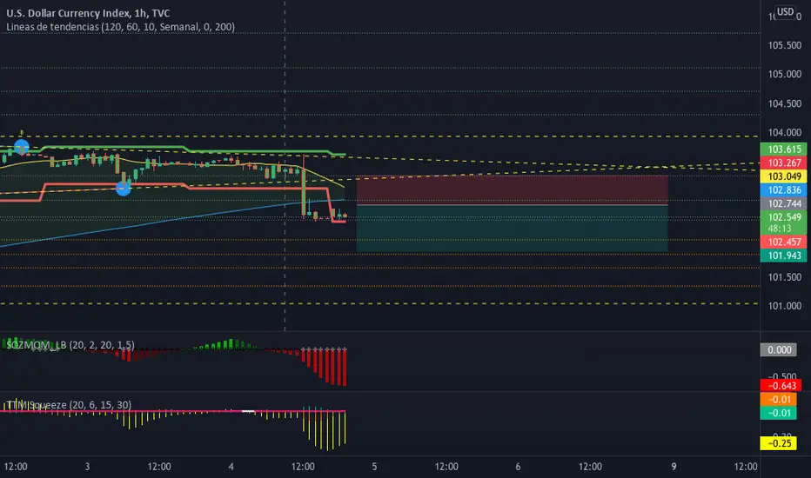The image size is (811, 478).
Task: Select the green profit zone of short position
Action: click(x=512, y=229)
